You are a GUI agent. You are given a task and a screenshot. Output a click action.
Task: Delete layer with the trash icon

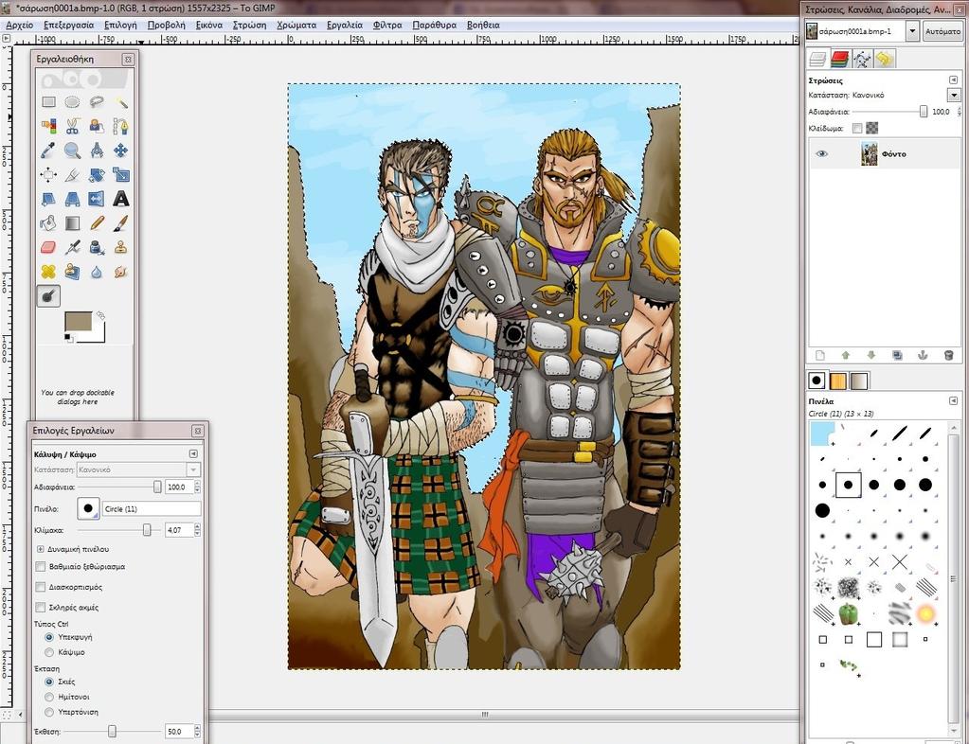(x=948, y=355)
